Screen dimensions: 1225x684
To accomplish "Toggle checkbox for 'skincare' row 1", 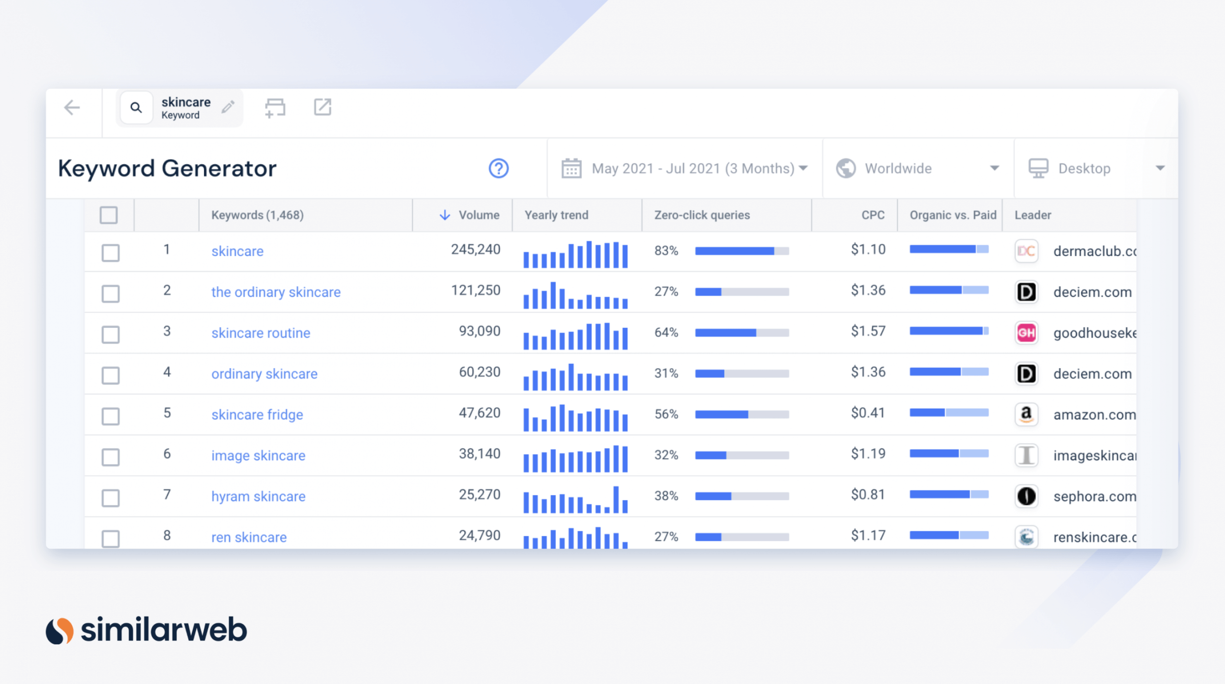I will pos(110,251).
